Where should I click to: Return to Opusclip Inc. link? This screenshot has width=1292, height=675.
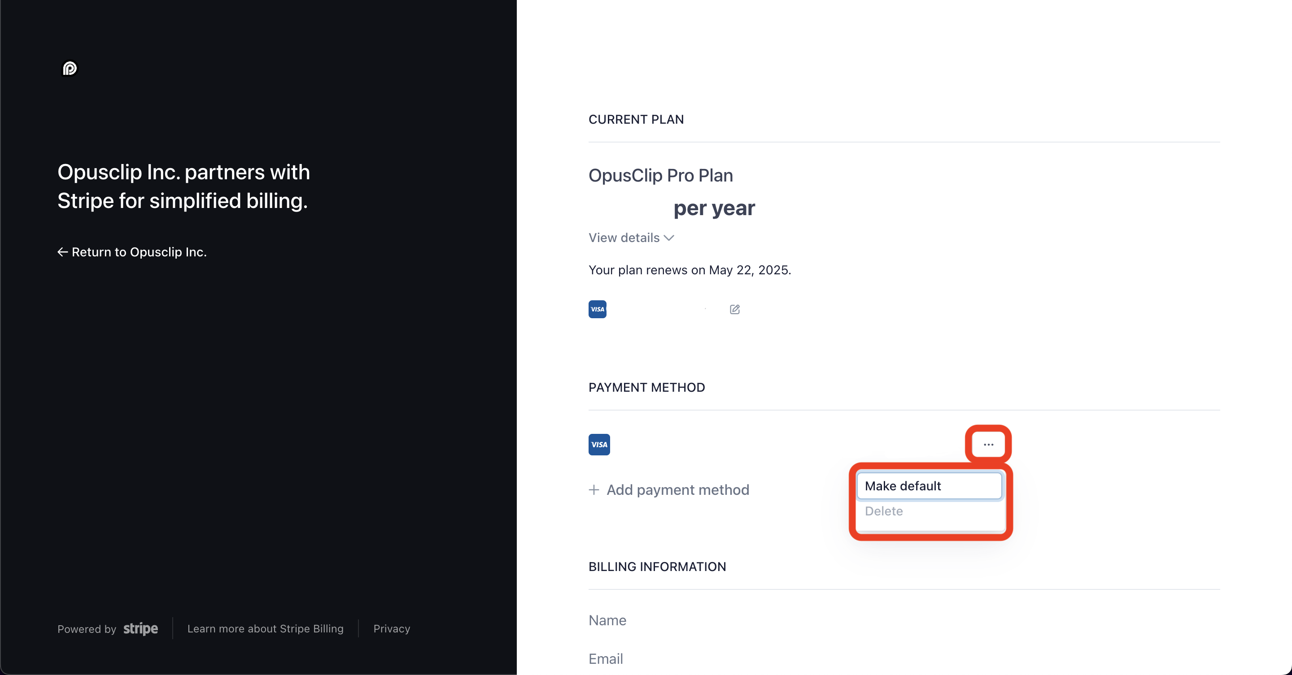coord(132,252)
